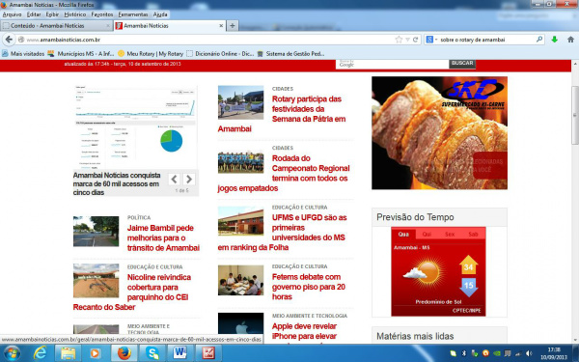The width and height of the screenshot is (579, 362).
Task: Open Apple deve revelar iPhone article
Action: point(304,331)
